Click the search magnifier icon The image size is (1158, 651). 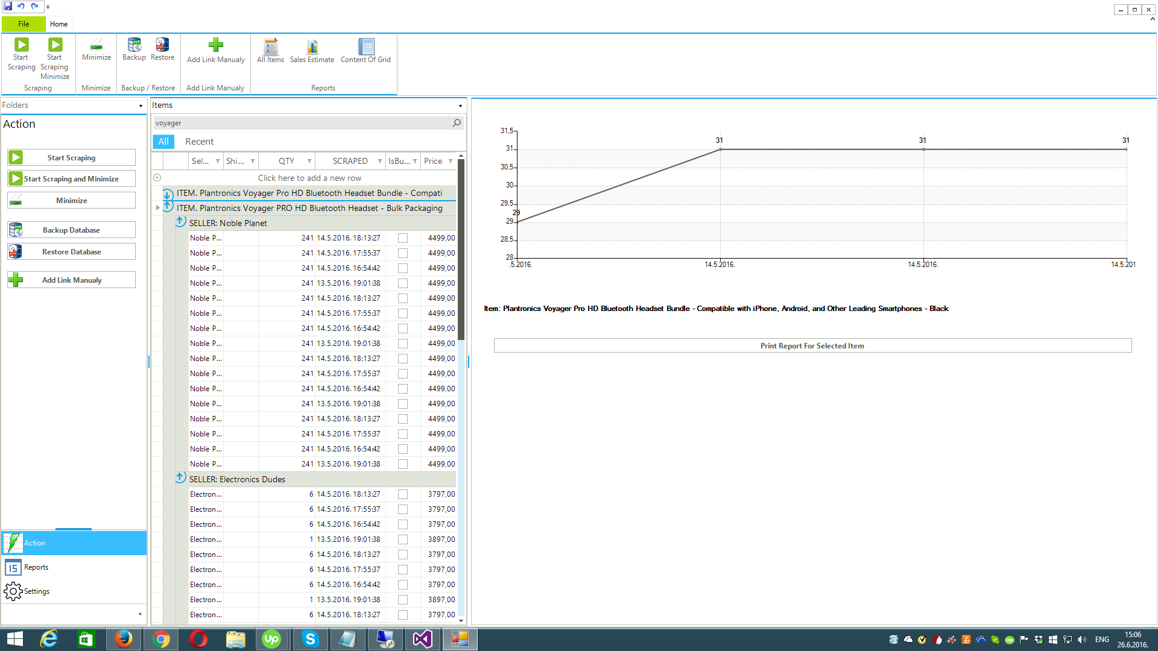[457, 123]
